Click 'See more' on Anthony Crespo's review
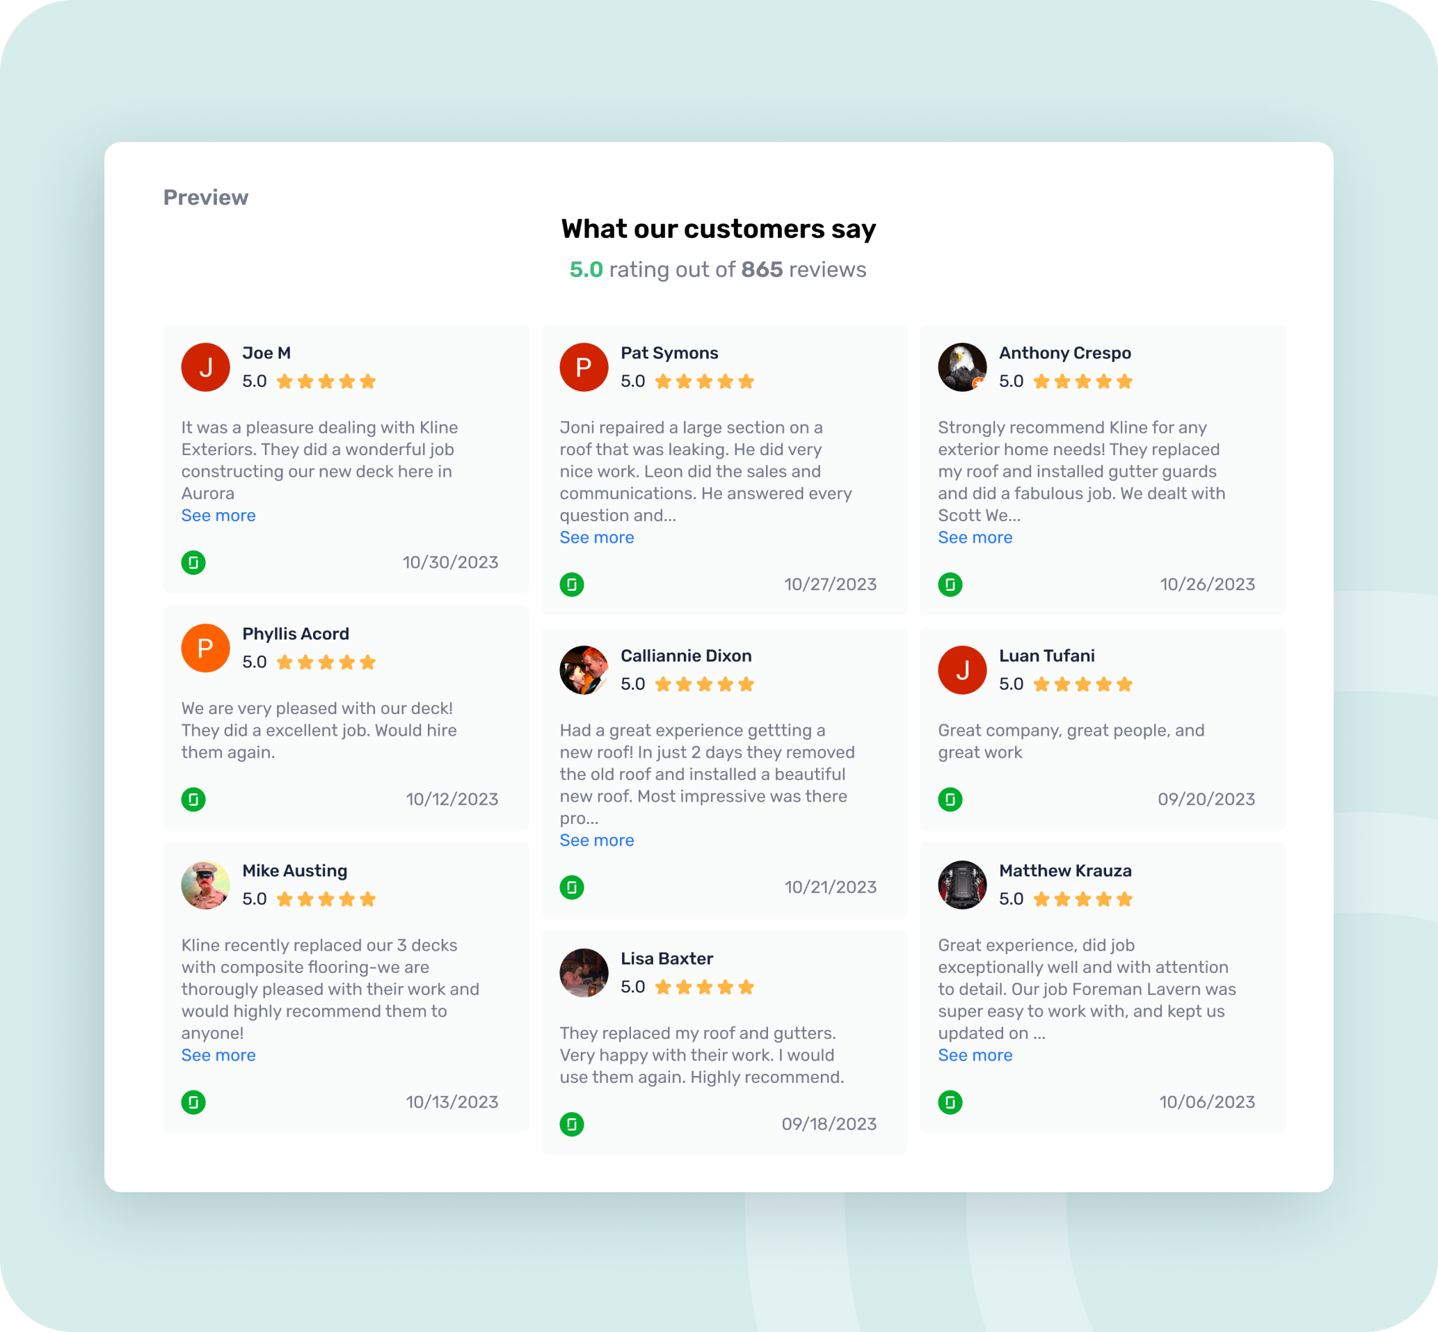This screenshot has height=1332, width=1438. 975,537
